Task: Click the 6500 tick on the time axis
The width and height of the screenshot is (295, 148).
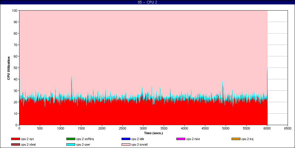Action: (x=288, y=129)
